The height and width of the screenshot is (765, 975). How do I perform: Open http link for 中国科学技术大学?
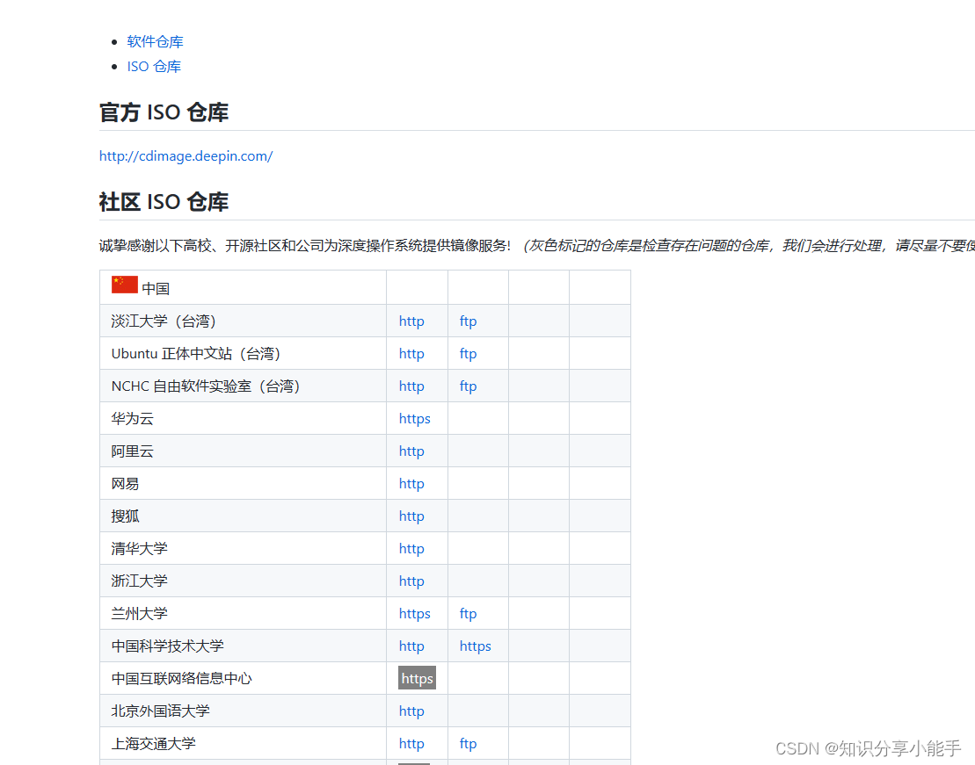[411, 646]
